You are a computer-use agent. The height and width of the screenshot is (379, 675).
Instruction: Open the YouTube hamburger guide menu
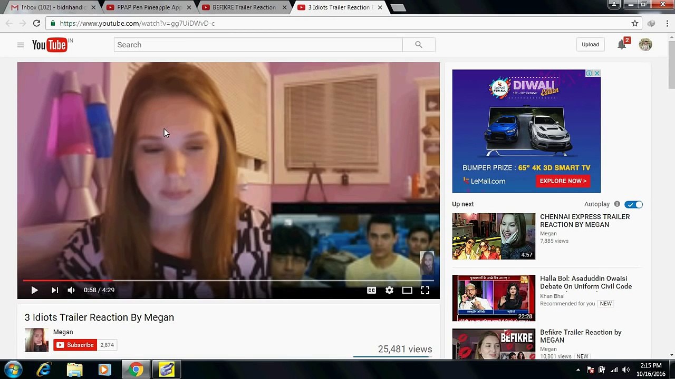tap(21, 45)
